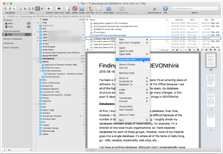This screenshot has width=223, height=154.
Task: Click the Home navigation icon
Action: tap(10, 8)
